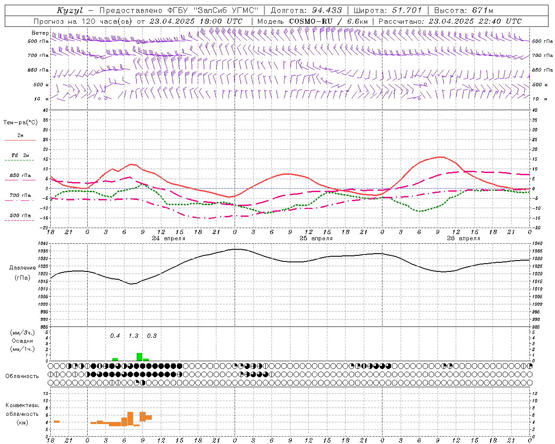
Task: Click the '0.3' precipitation total value
Action: (x=152, y=336)
